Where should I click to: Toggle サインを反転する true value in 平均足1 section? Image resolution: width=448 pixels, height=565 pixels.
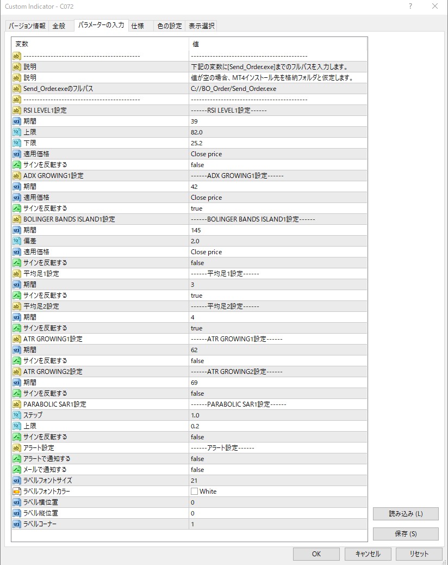[x=278, y=296]
